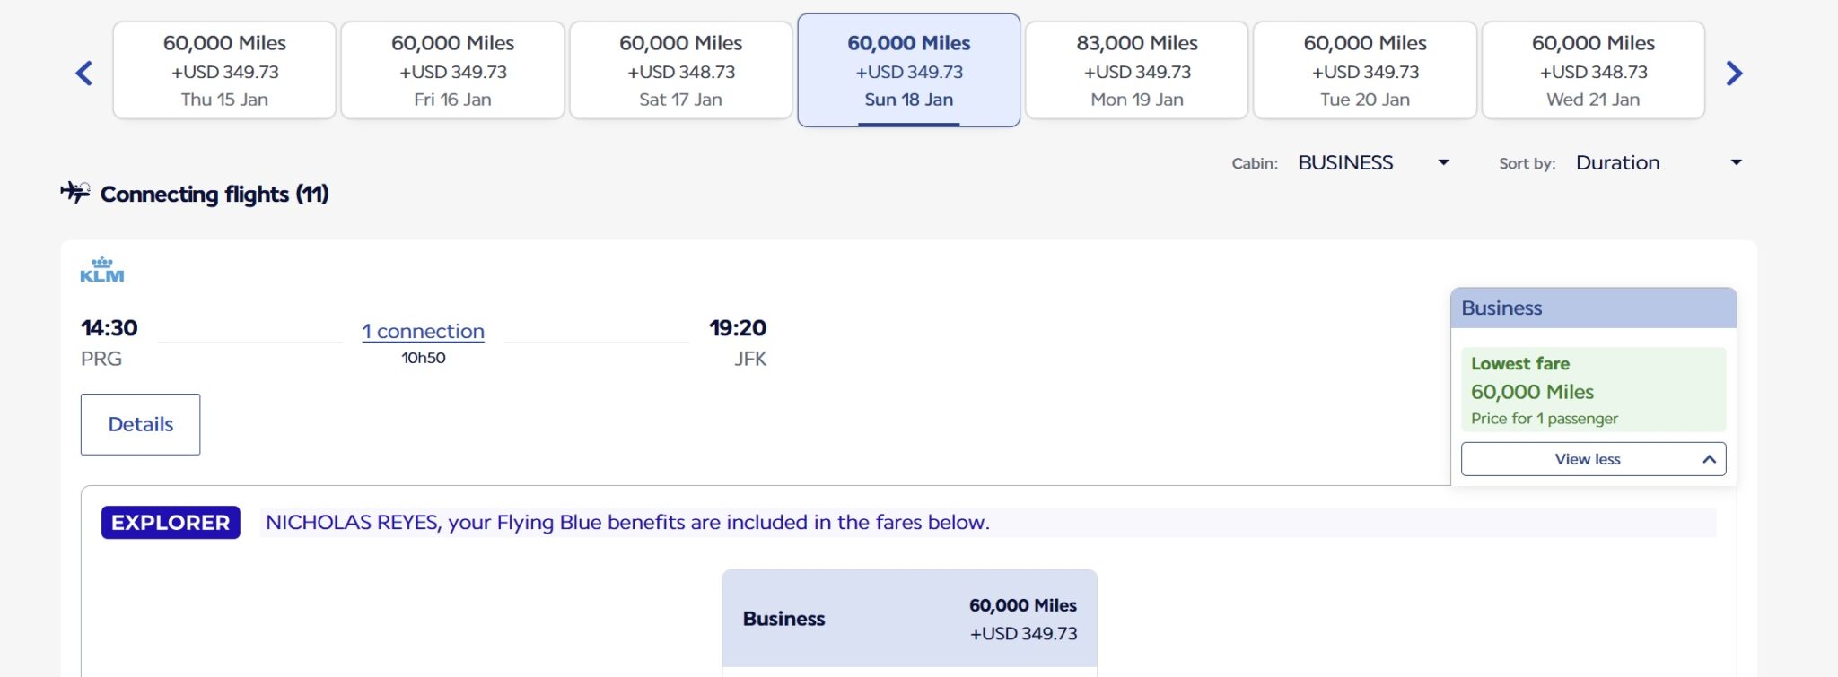Screen dimensions: 1838x677
Task: Open the 1 connection link
Action: (423, 331)
